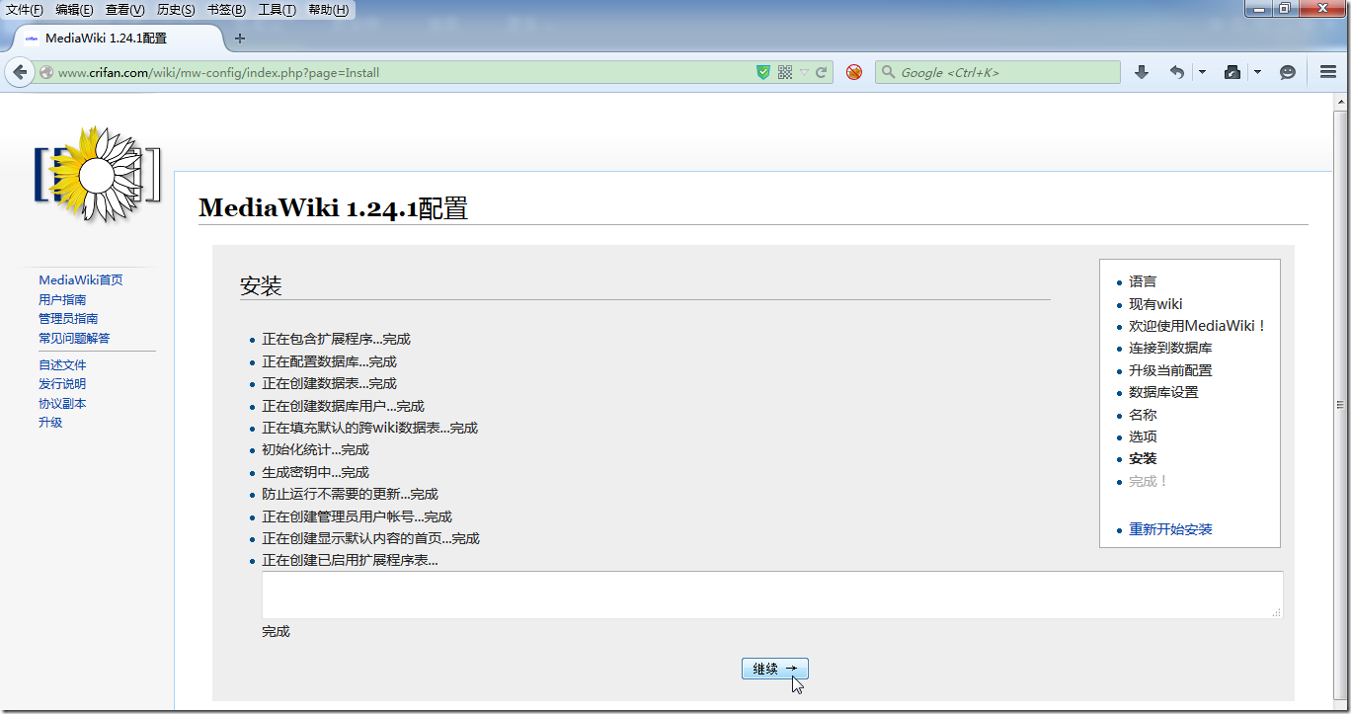Open the 发行说明 sidebar link
Screen dimensions: 1351x714
click(62, 383)
